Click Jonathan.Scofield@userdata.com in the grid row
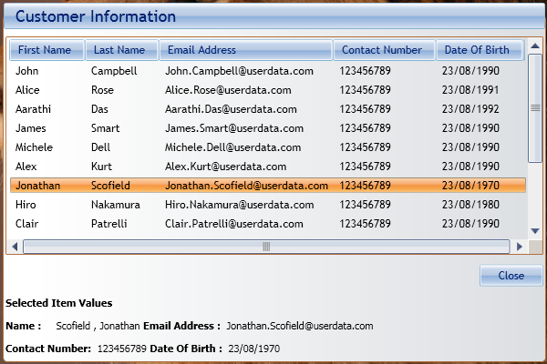This screenshot has height=364, width=547. [246, 186]
